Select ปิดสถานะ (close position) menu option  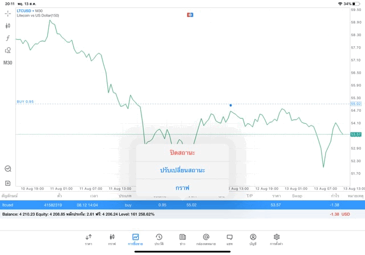pos(182,153)
